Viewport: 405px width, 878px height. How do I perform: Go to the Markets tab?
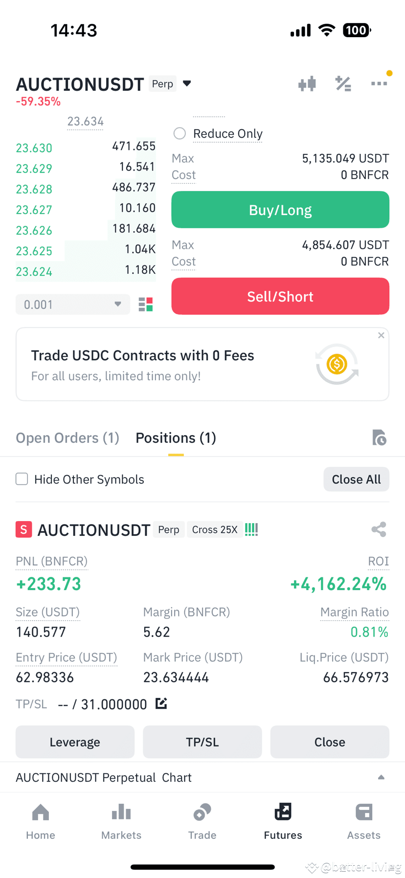(x=121, y=822)
